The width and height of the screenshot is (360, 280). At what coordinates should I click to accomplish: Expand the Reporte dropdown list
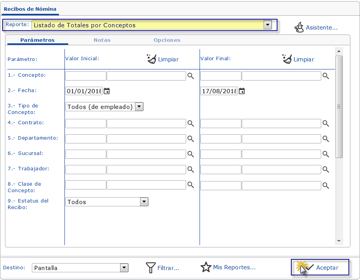point(268,25)
